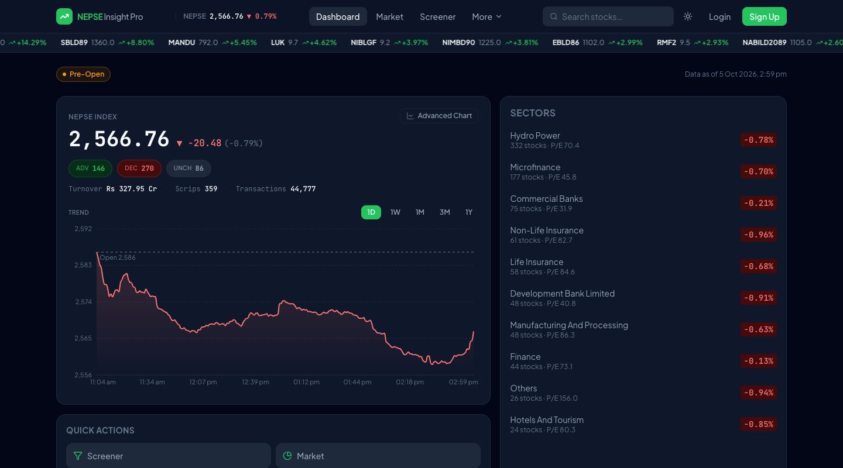Click the NEPSE Insight Pro logo icon
Image resolution: width=843 pixels, height=468 pixels.
click(x=64, y=16)
